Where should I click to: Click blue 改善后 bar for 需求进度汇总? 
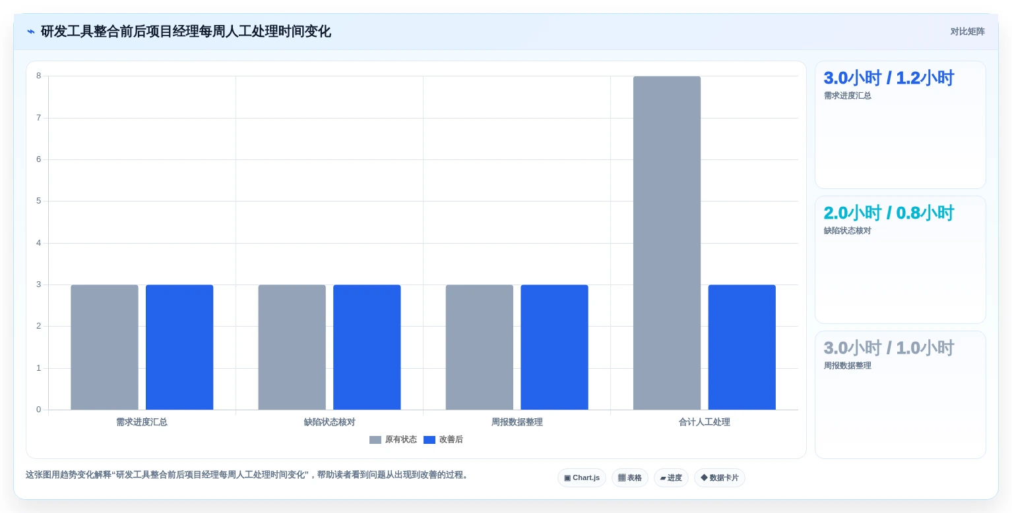pos(179,347)
